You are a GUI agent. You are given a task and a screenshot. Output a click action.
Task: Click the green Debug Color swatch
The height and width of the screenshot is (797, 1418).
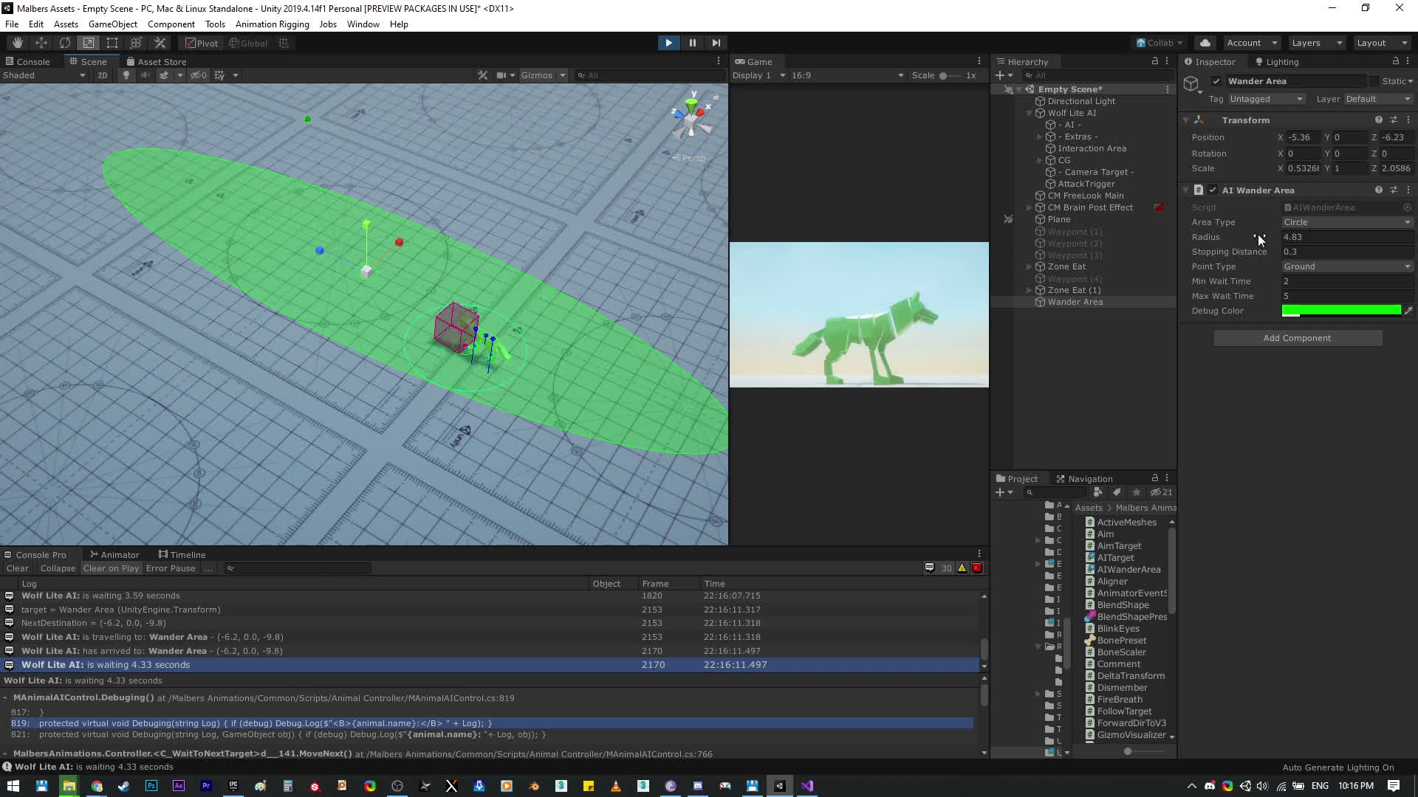pyautogui.click(x=1340, y=311)
